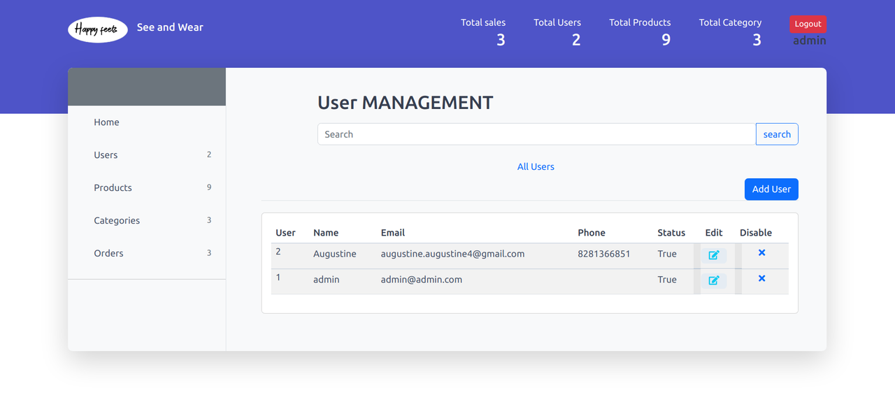Click the Users count badge 2 in sidebar
The image size is (895, 395).
(209, 155)
